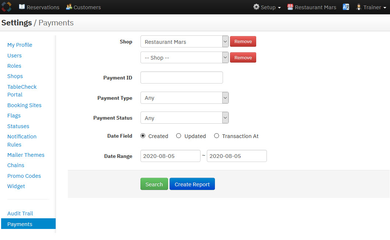The image size is (390, 240).
Task: Open Customers in the top navbar
Action: 87,7
